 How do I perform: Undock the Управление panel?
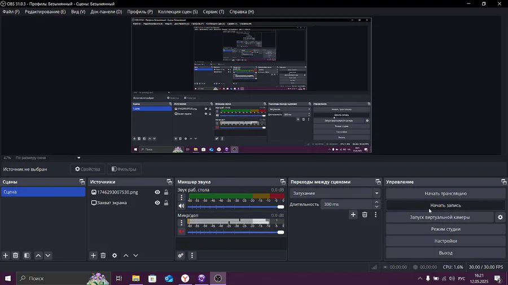click(504, 182)
